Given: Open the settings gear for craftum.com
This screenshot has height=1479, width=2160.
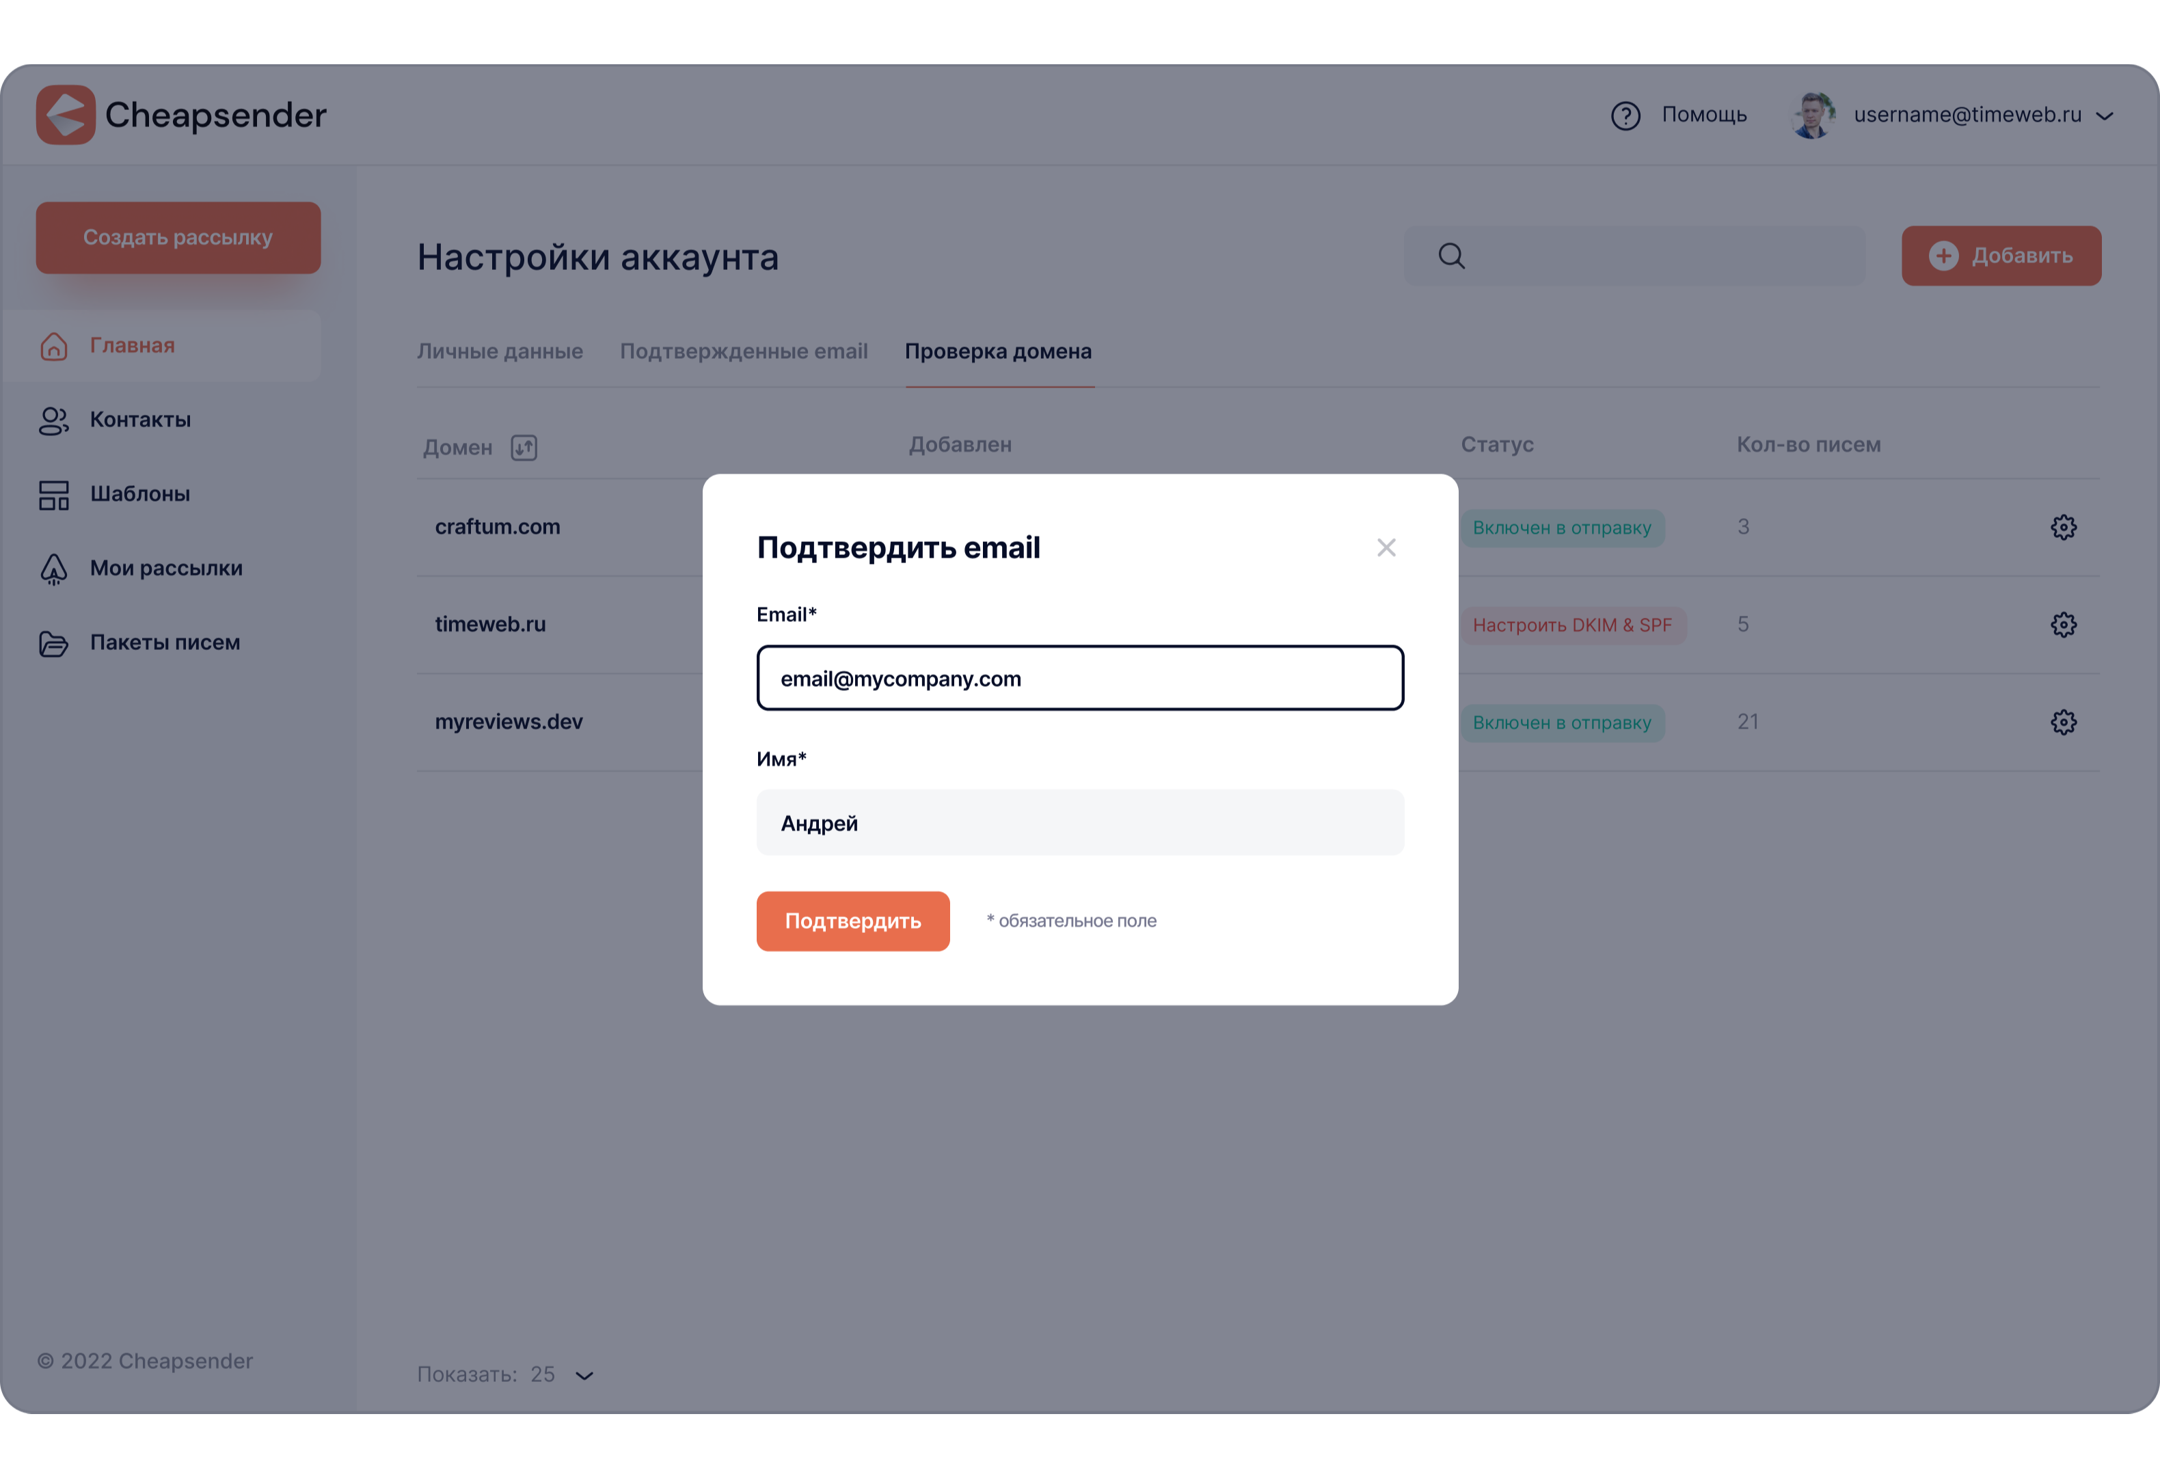Looking at the screenshot, I should click(2064, 528).
